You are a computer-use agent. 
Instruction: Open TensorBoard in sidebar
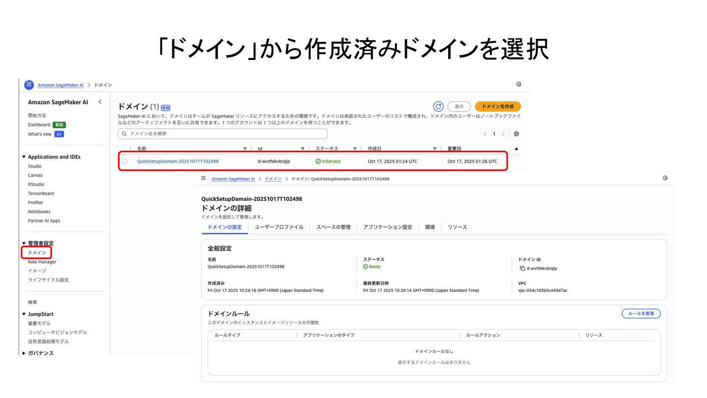click(41, 193)
